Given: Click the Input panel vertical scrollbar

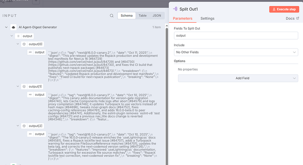Looking at the screenshot, I should [167, 96].
